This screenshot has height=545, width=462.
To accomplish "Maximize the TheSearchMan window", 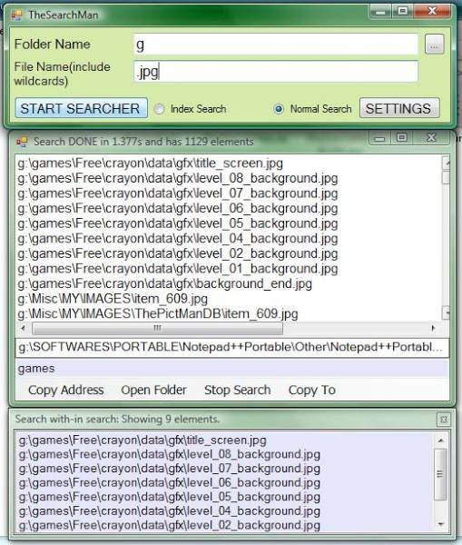I will (x=402, y=12).
